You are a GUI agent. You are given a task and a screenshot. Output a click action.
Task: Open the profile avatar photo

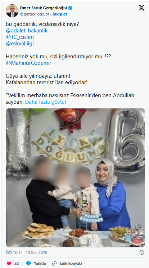pyautogui.click(x=12, y=11)
